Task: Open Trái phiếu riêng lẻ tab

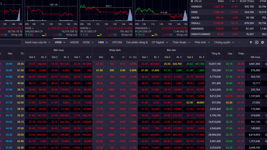Action: coord(137,42)
